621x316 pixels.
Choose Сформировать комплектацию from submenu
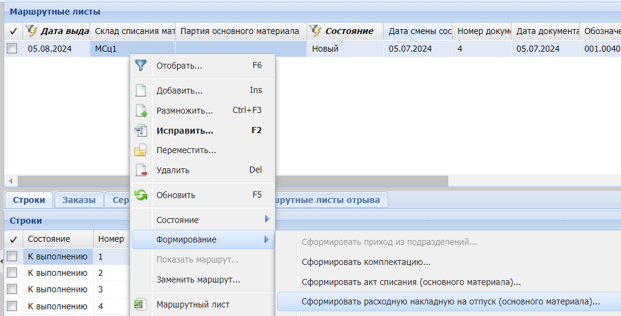coord(366,263)
